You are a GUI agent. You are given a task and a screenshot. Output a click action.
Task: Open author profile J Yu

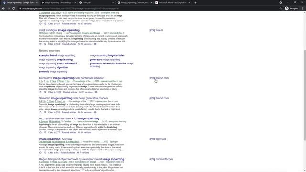click(x=41, y=81)
